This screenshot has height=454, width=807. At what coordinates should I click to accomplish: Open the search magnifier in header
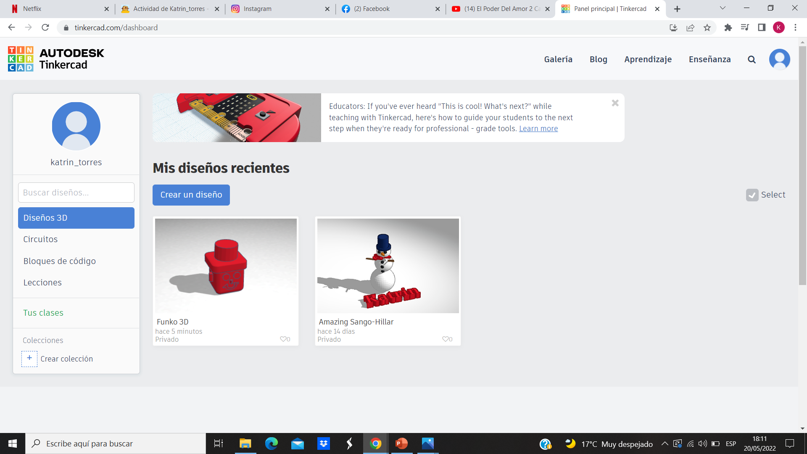click(752, 60)
